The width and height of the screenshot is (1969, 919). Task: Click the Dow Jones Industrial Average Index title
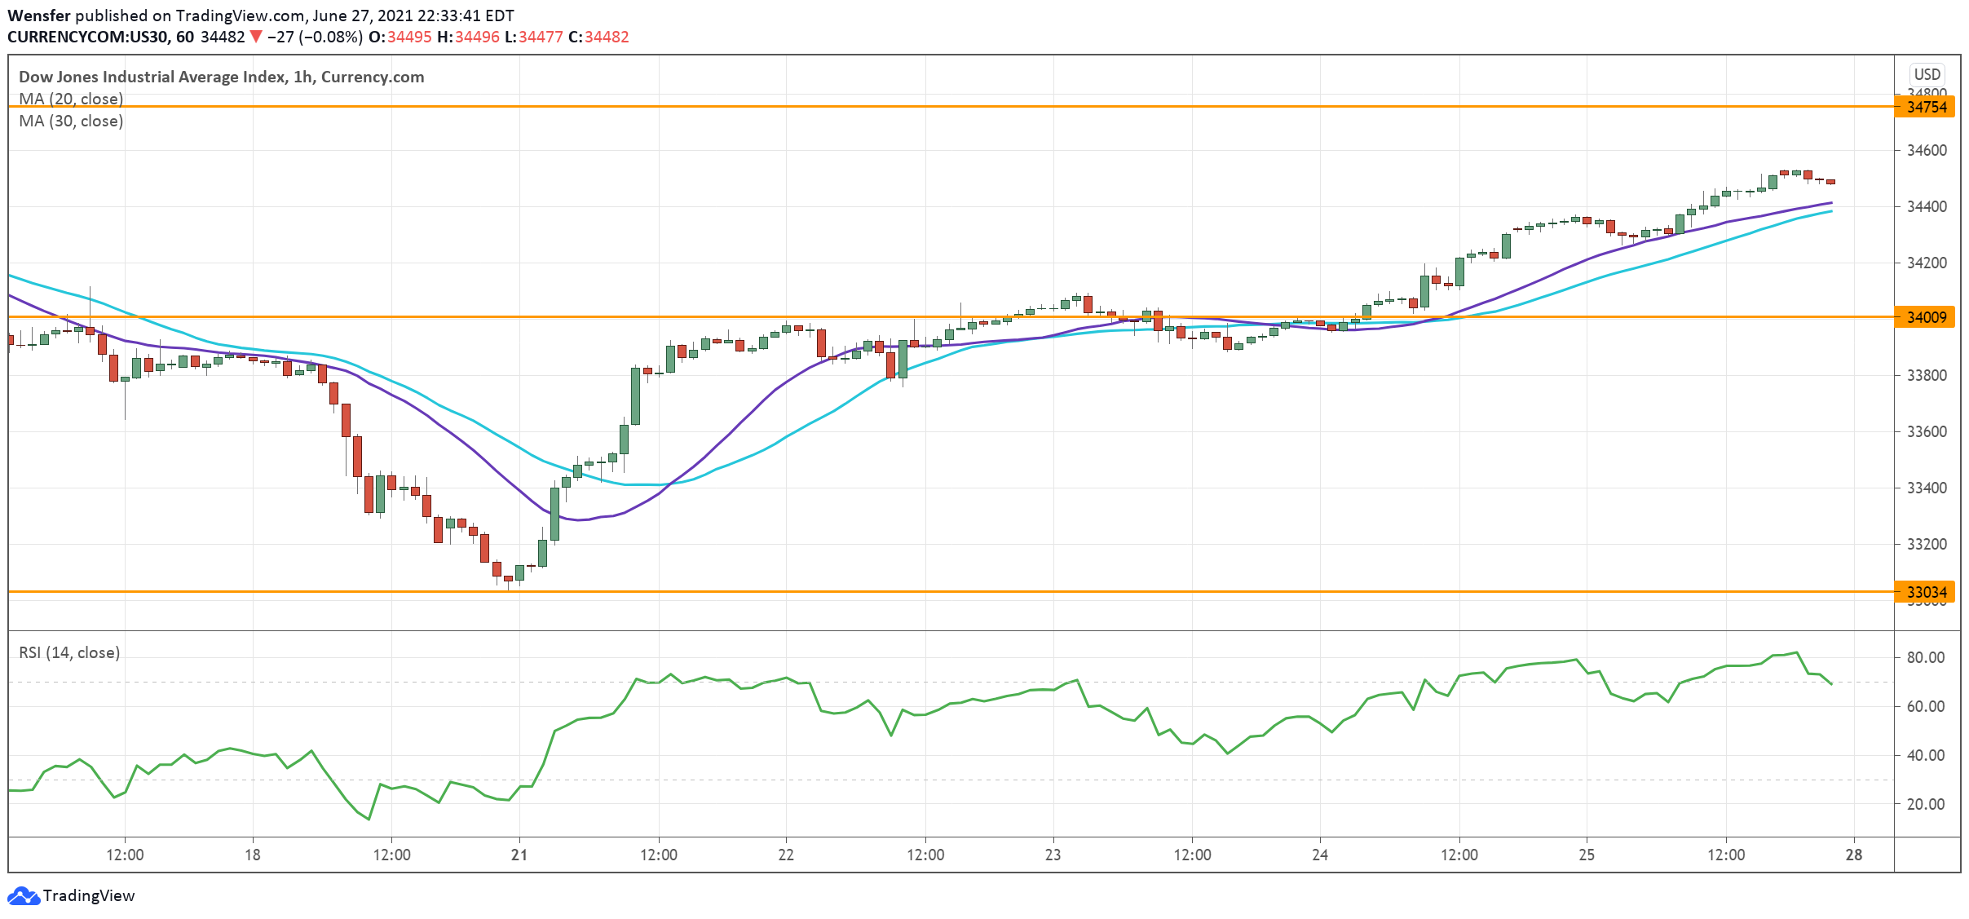(x=221, y=77)
